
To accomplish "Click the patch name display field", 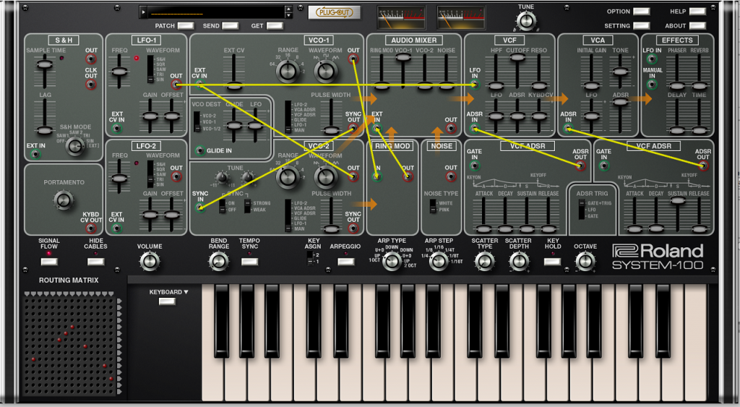I will click(216, 12).
